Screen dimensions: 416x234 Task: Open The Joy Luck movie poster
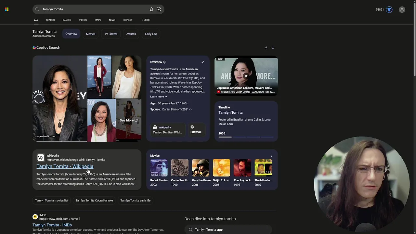(242, 168)
